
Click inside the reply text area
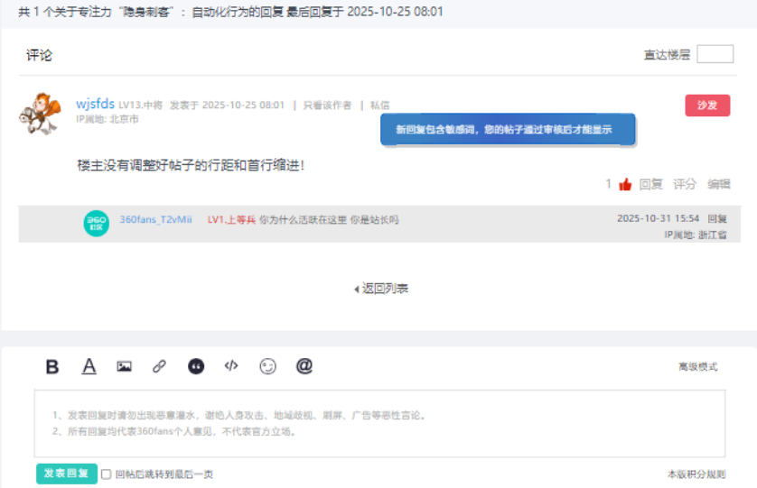coord(379,424)
